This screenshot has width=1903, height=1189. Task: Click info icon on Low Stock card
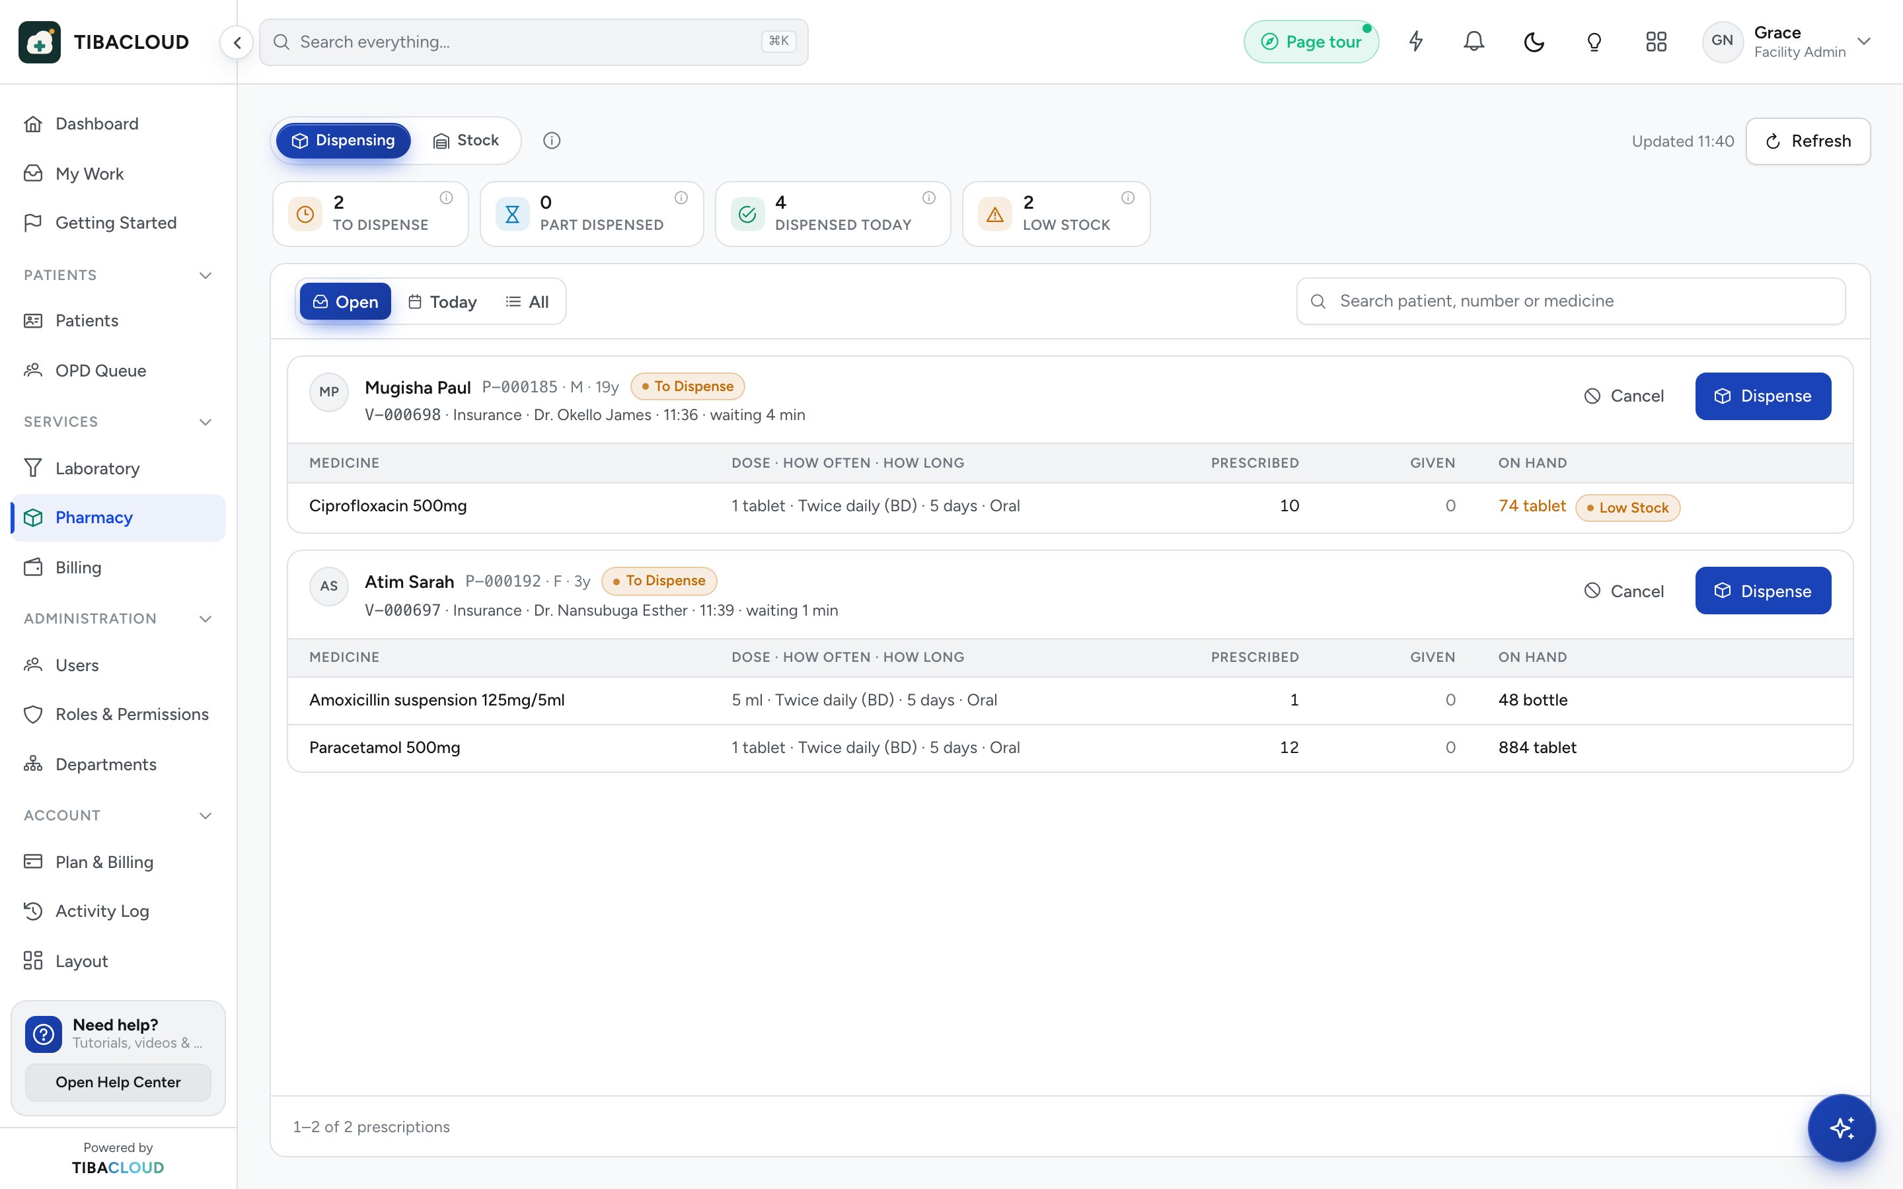[1128, 198]
